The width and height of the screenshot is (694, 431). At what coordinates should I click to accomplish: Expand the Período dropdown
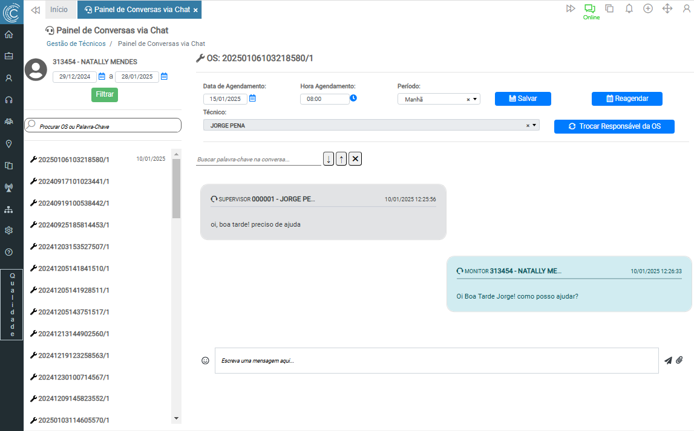[475, 99]
